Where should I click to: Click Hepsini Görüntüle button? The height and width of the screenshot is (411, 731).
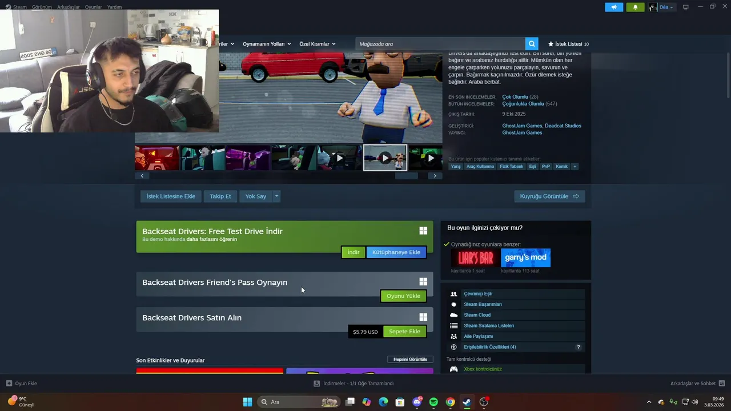tap(410, 360)
